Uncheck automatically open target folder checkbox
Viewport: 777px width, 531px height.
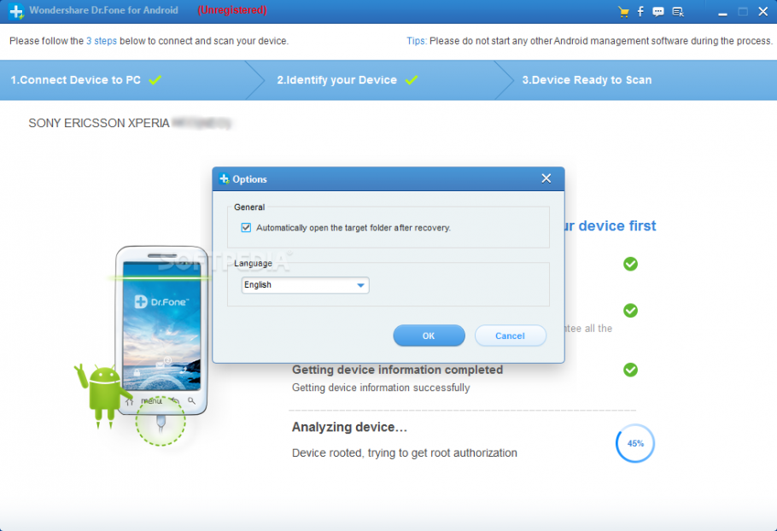pyautogui.click(x=246, y=227)
